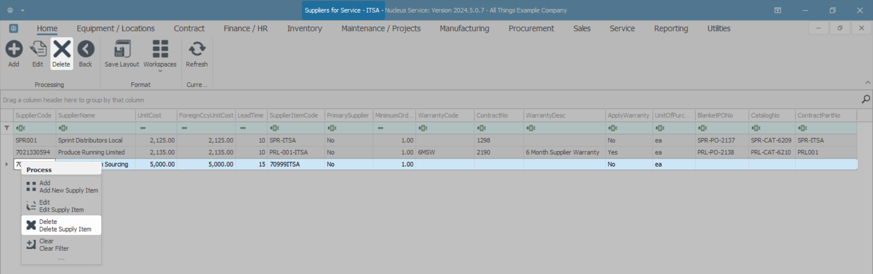873x274 pixels.
Task: Choose Edit Supply Item in context menu
Action: tap(61, 206)
